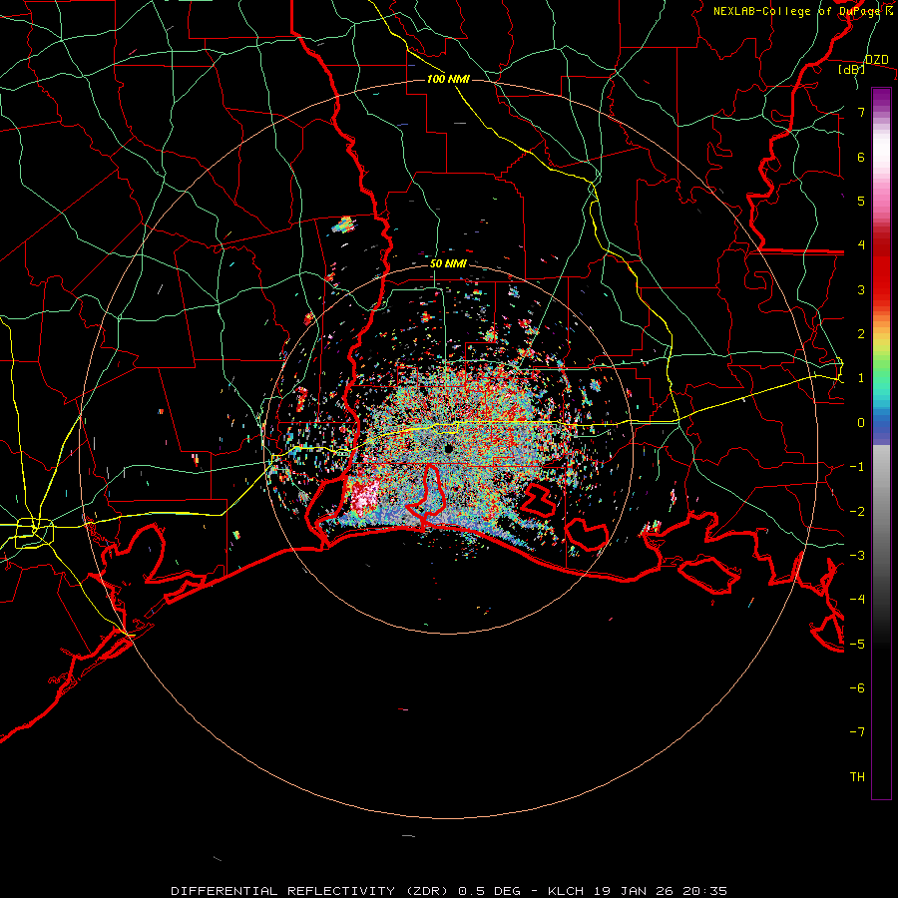Click the [dB] unit label

[x=851, y=69]
